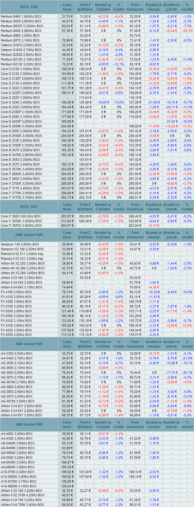194x507 pixels.
Task: Click the +7,36 € two-week difference for Core i7 3930K
Action: [x=103, y=221]
